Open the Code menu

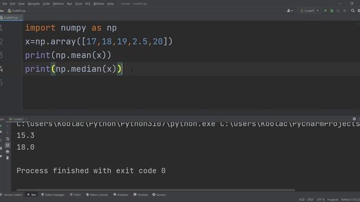[46, 4]
